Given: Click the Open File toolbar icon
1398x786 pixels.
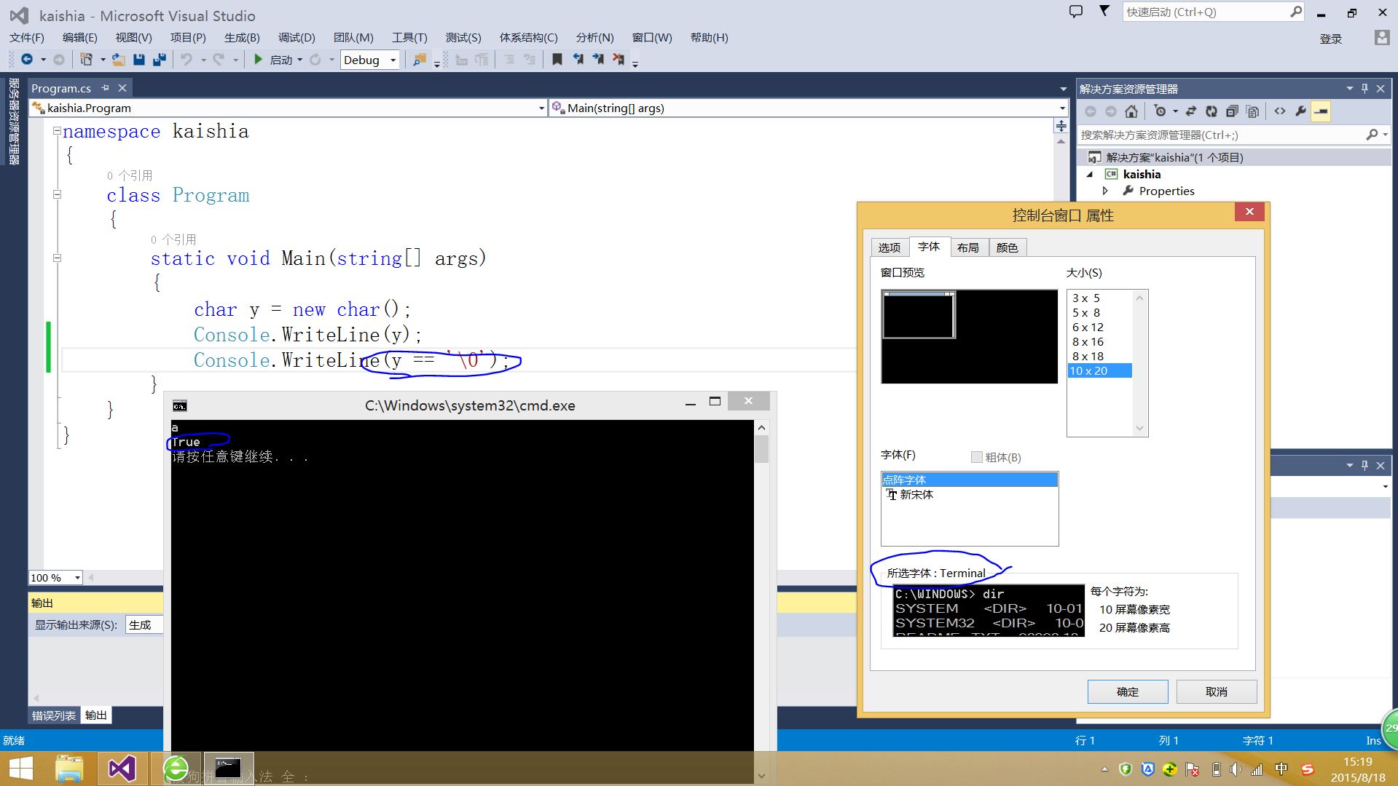Looking at the screenshot, I should [x=119, y=60].
